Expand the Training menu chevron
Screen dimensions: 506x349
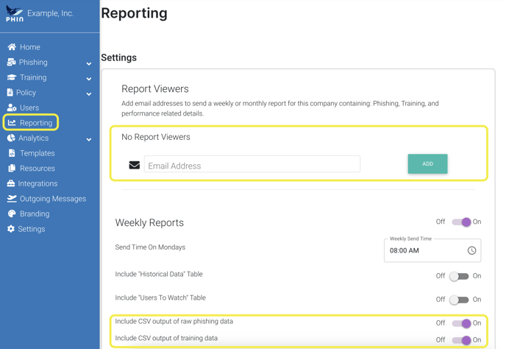click(89, 79)
